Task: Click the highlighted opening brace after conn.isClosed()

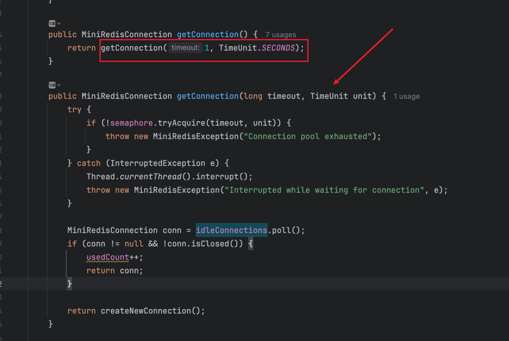Action: 251,244
